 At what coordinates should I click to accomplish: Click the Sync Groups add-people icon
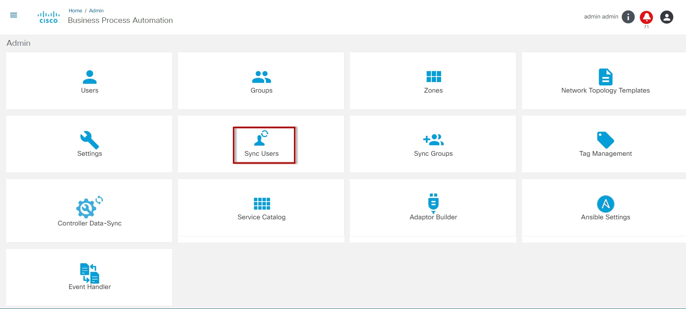point(433,140)
